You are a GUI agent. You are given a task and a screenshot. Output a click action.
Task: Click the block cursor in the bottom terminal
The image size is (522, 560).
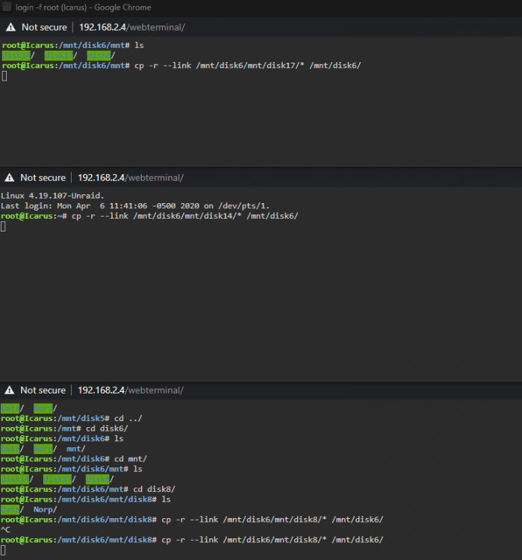(x=3, y=550)
